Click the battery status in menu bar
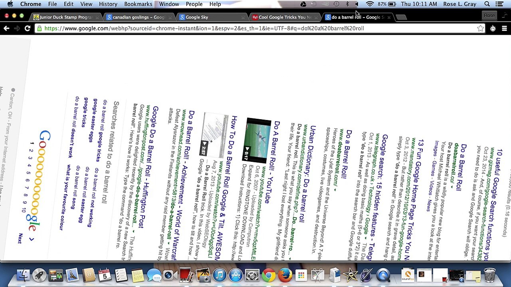 [387, 4]
